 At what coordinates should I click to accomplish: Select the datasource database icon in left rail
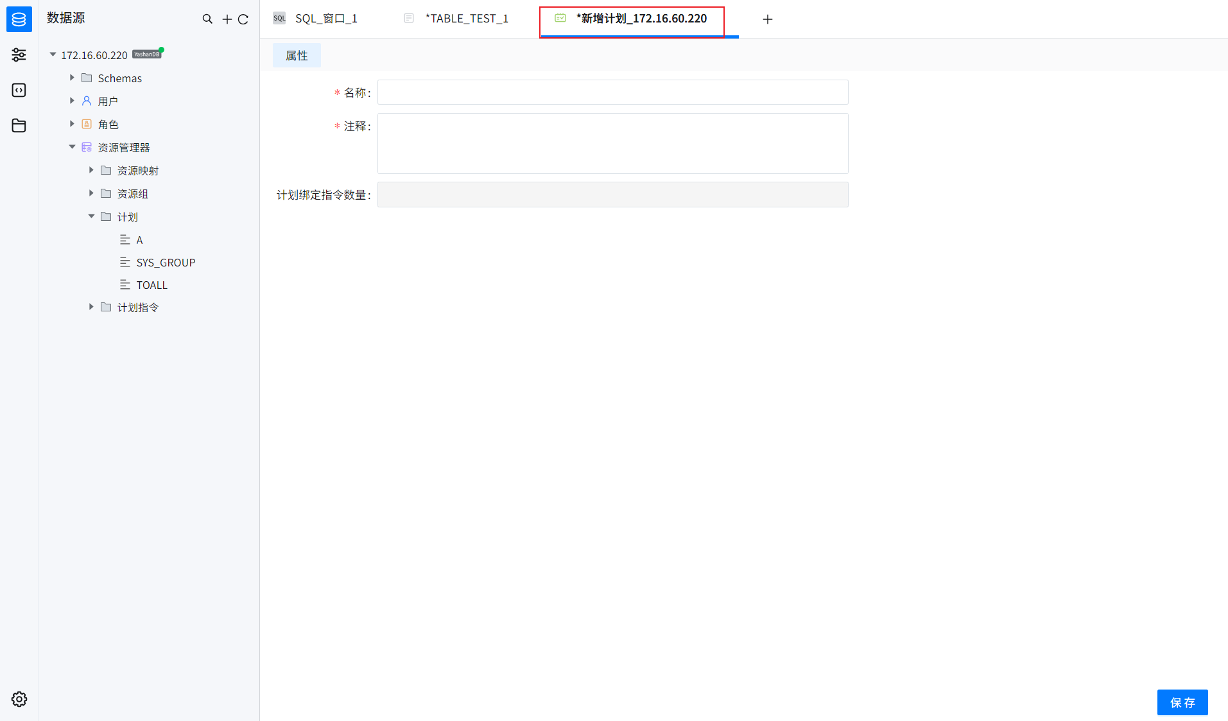click(x=19, y=19)
